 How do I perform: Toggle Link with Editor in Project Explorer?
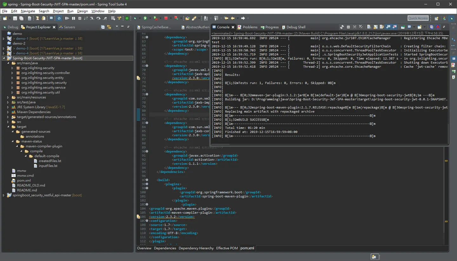(x=109, y=27)
